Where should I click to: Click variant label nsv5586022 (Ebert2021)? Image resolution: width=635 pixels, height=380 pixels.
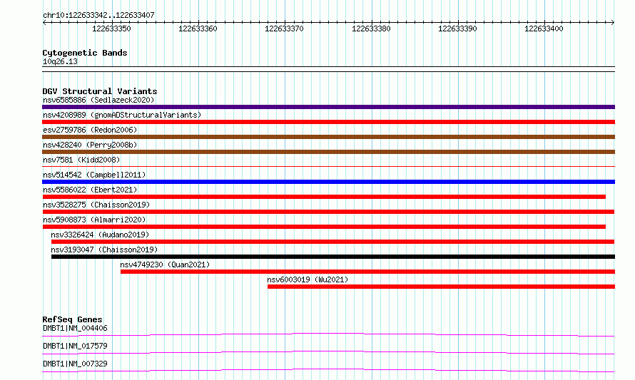(90, 190)
